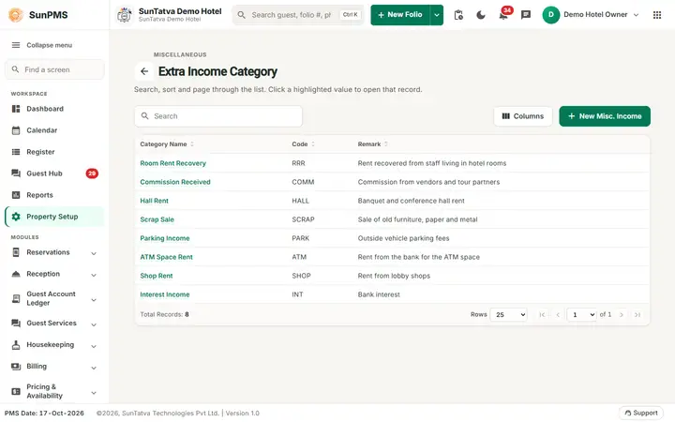
Task: Click the Reception module icon
Action: [16, 274]
